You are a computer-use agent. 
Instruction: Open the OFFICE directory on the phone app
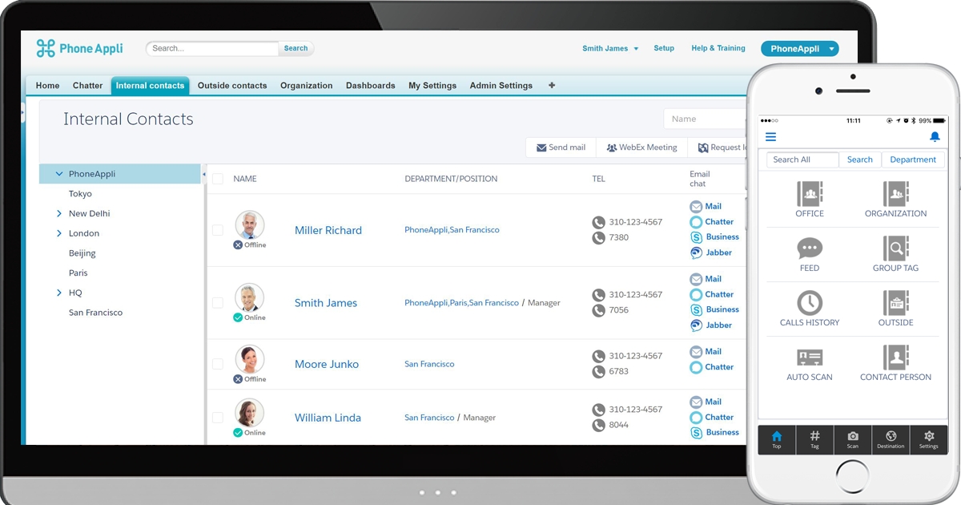click(809, 200)
